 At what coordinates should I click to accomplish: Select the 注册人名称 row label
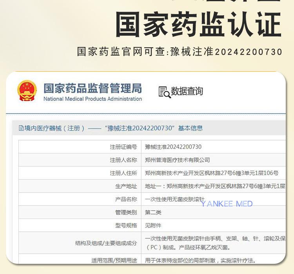pos(123,160)
